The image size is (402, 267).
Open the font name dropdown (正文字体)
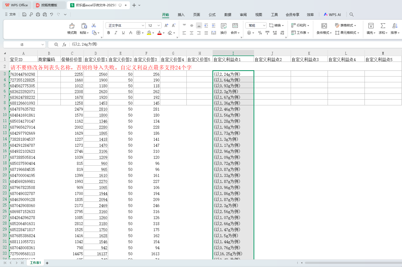[x=143, y=25]
